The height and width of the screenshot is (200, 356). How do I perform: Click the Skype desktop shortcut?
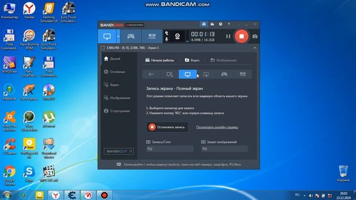29,174
